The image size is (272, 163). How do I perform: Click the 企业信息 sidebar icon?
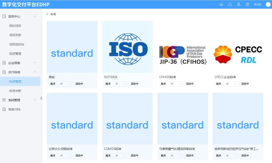coord(4,63)
